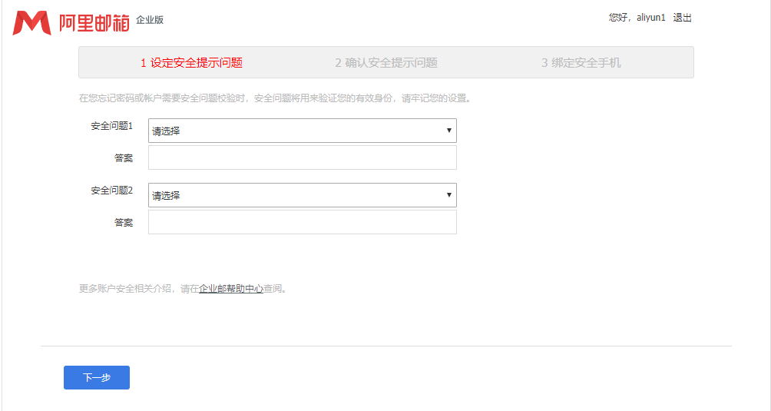Image resolution: width=771 pixels, height=411 pixels.
Task: Click the 安全问题2 field label
Action: click(x=111, y=191)
